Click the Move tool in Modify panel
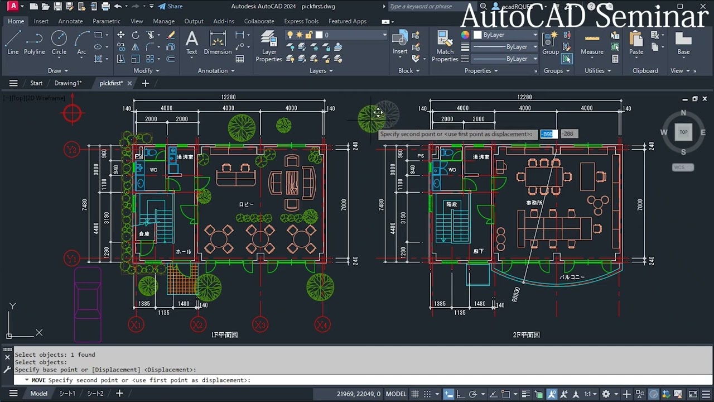Image resolution: width=714 pixels, height=402 pixels. [x=121, y=35]
